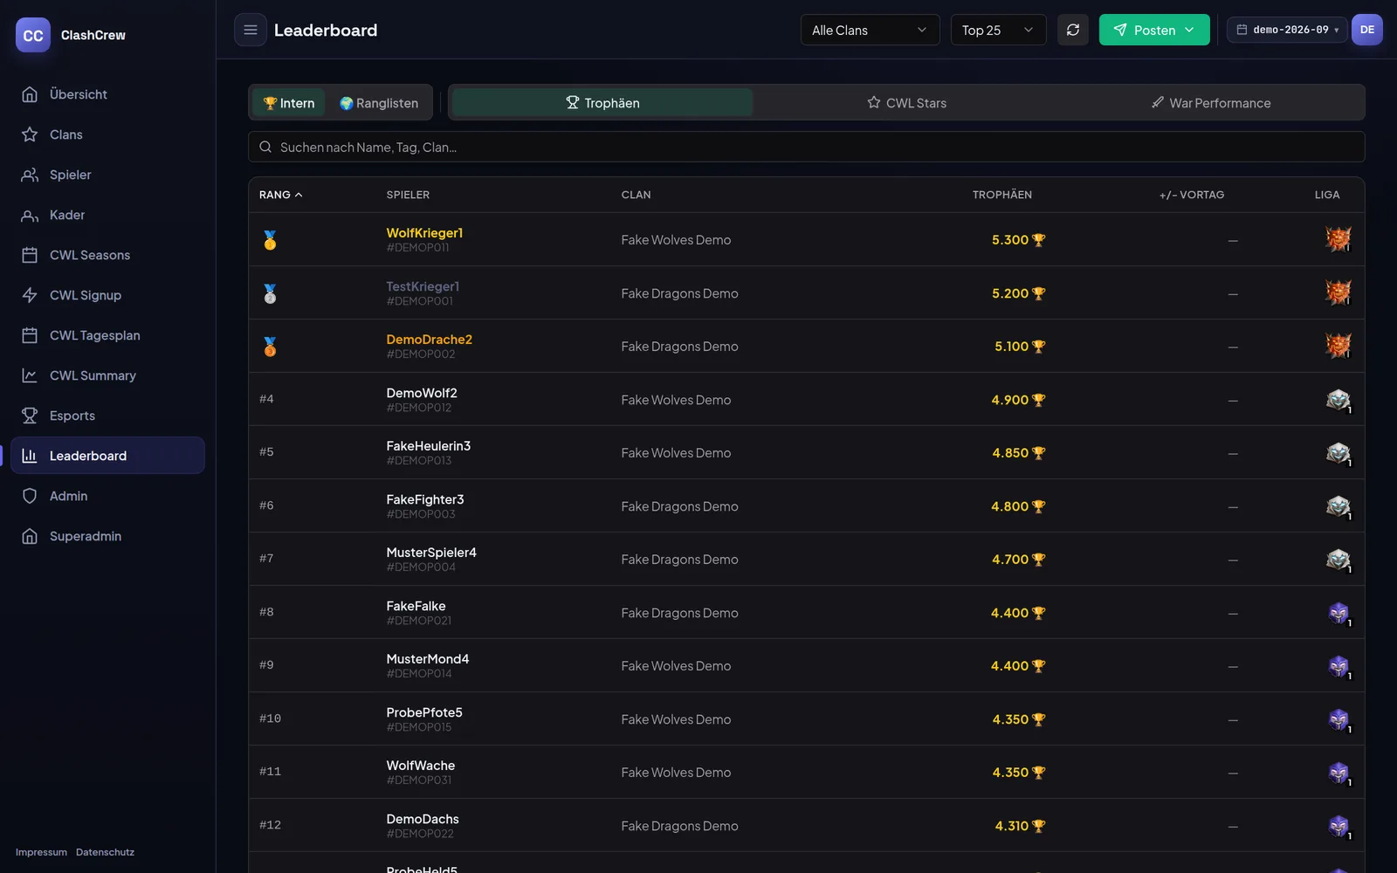Screen dimensions: 1397x873
Task: Open the Alle Clans dropdown
Action: point(870,30)
